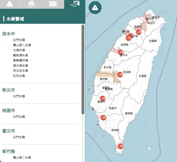Screen dimensions: 177x162
Task: Click the 屏東縣 label on the map
Action: tap(115, 130)
